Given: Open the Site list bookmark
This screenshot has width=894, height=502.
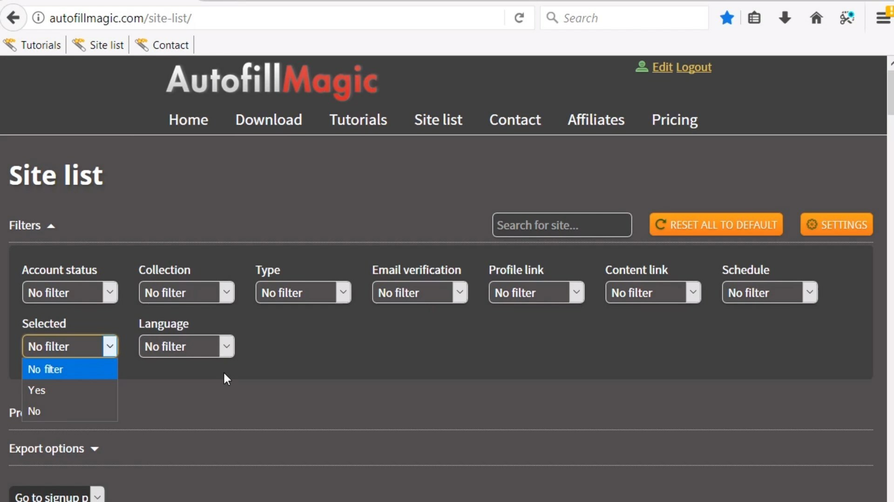Looking at the screenshot, I should 98,45.
